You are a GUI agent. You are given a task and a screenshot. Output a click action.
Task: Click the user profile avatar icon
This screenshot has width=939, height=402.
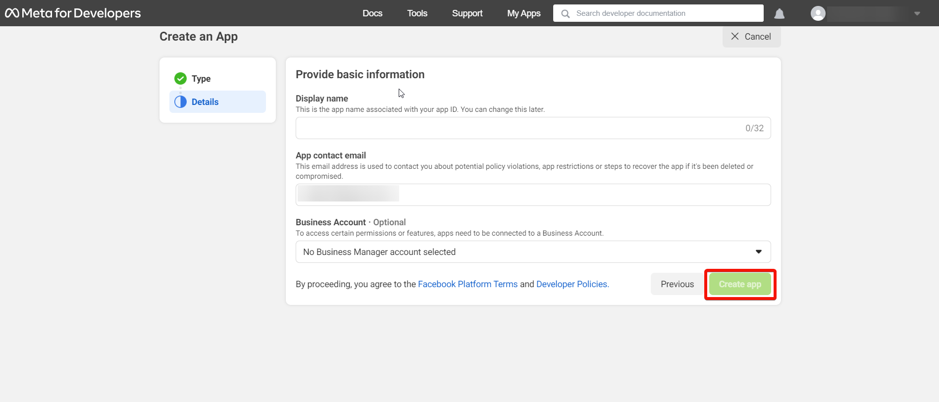[x=818, y=13]
